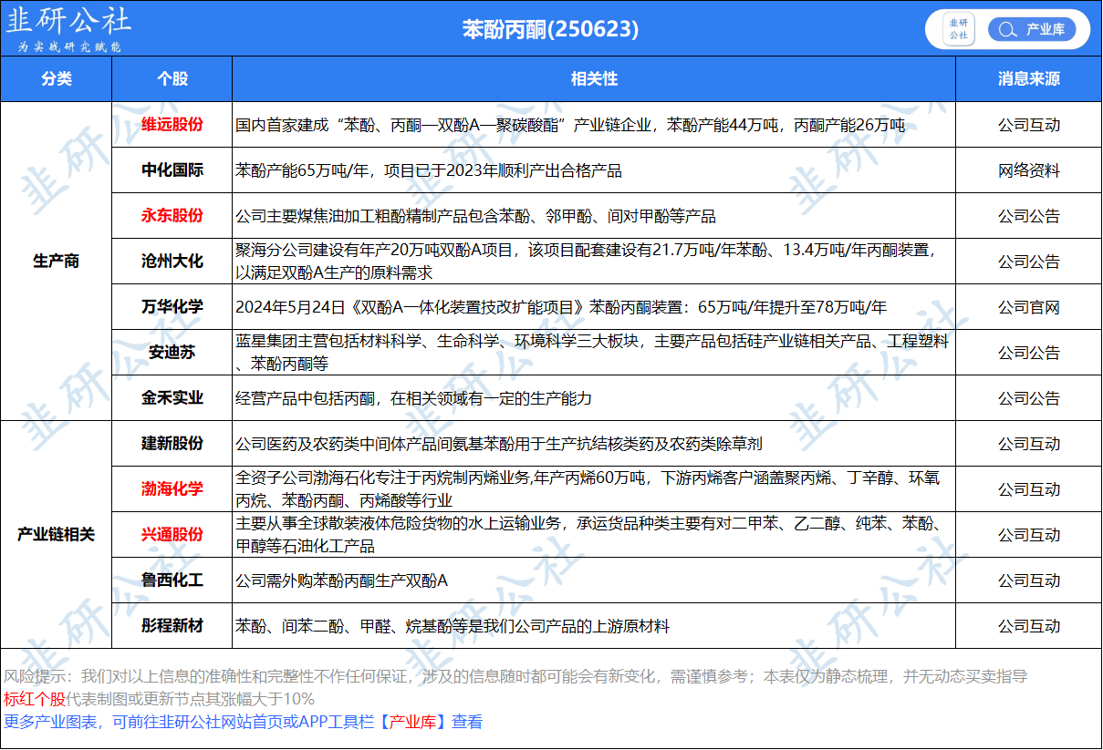Open stock 沧州大化
The image size is (1103, 750).
[172, 262]
